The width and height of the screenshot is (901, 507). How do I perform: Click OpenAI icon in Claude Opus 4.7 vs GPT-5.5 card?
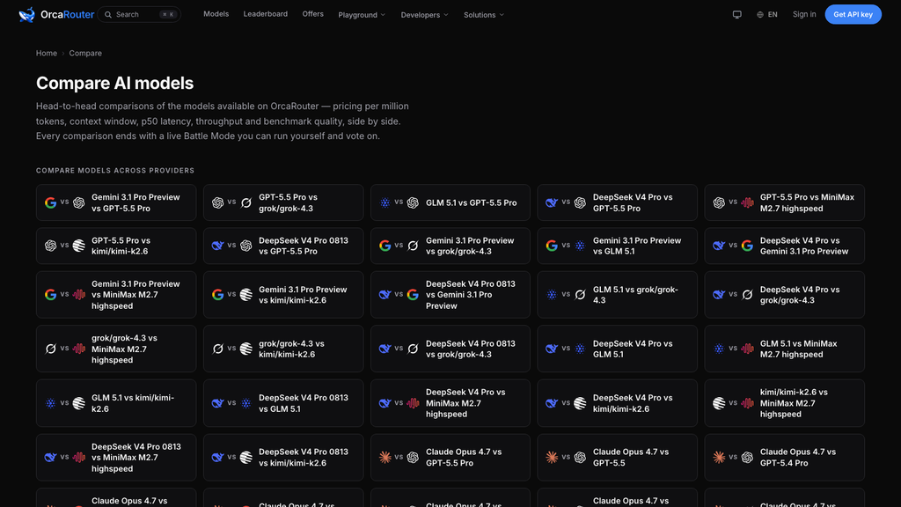(x=580, y=457)
